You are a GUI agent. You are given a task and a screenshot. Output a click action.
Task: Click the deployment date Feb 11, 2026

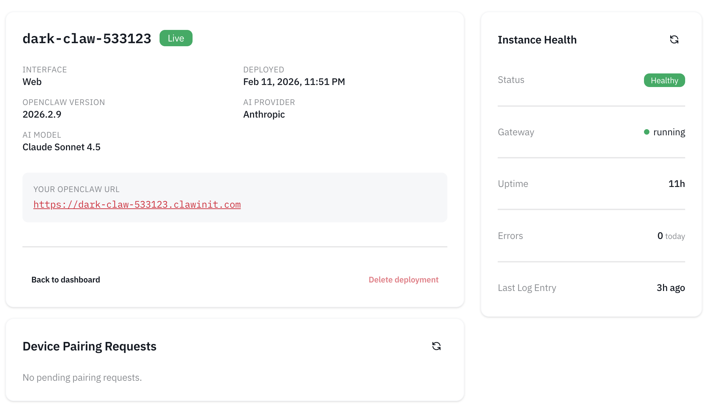tap(294, 82)
